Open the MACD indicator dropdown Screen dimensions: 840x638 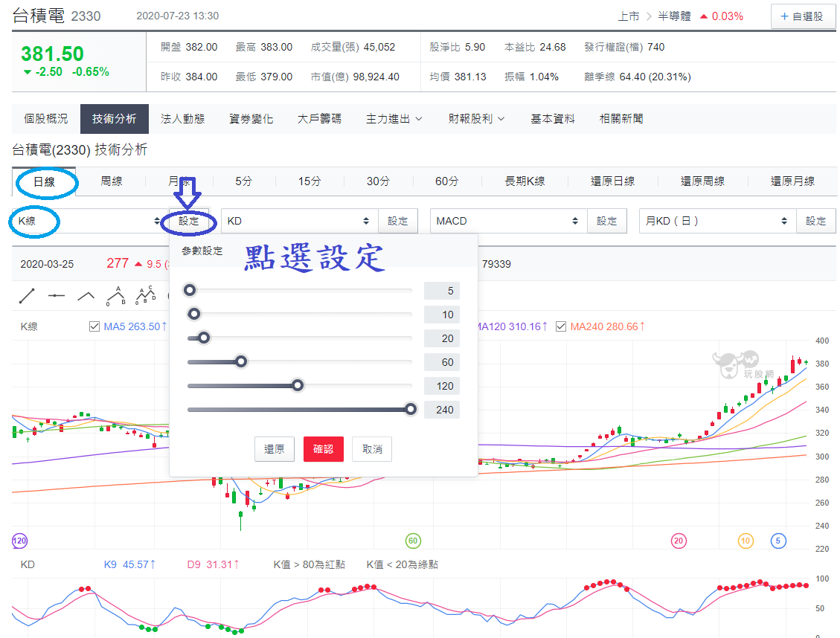[508, 221]
